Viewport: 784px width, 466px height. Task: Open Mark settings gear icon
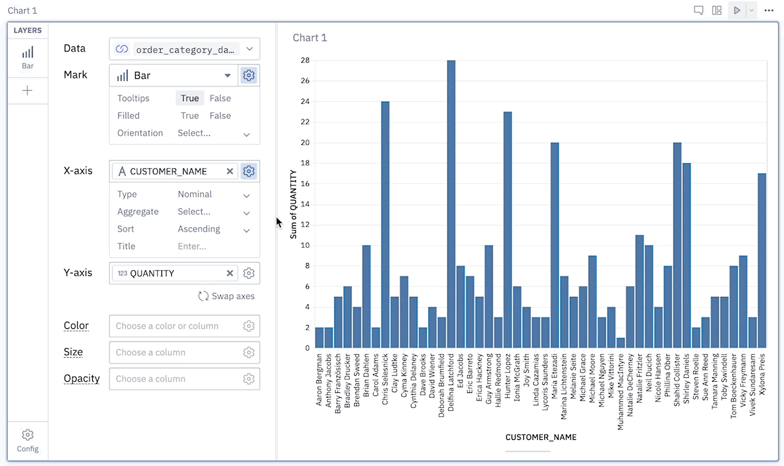pyautogui.click(x=248, y=75)
